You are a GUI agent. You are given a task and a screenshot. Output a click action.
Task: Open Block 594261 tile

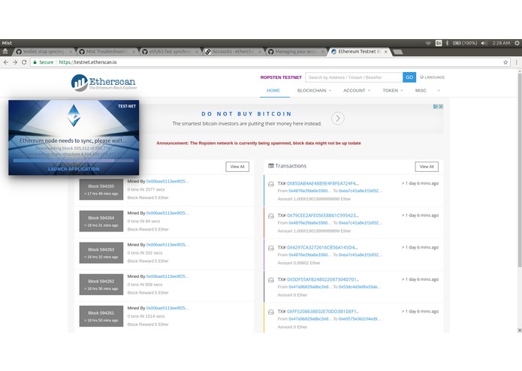click(x=101, y=316)
